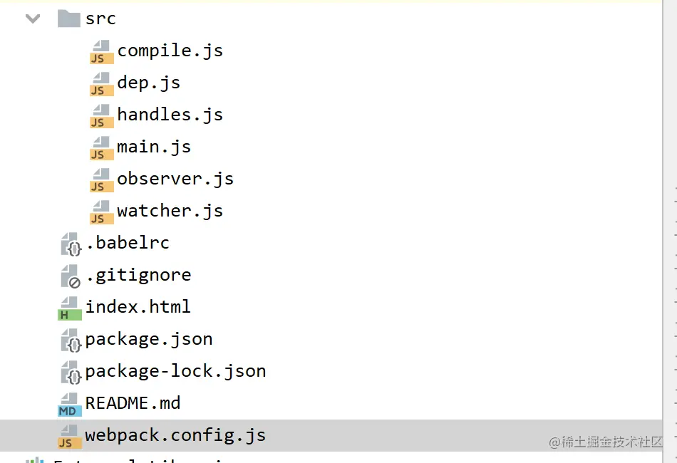Image resolution: width=677 pixels, height=463 pixels.
Task: Click the package.json file icon
Action: coord(70,340)
